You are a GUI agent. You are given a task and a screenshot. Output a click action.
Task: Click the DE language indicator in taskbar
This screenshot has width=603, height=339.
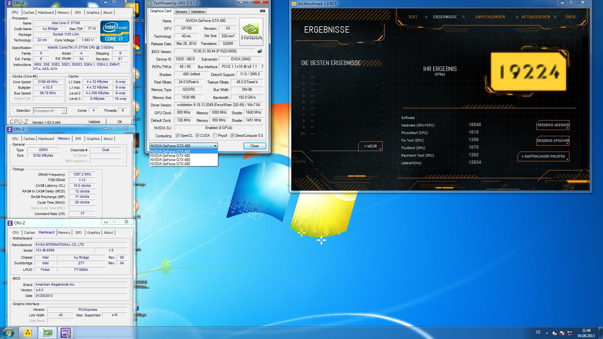click(x=538, y=332)
